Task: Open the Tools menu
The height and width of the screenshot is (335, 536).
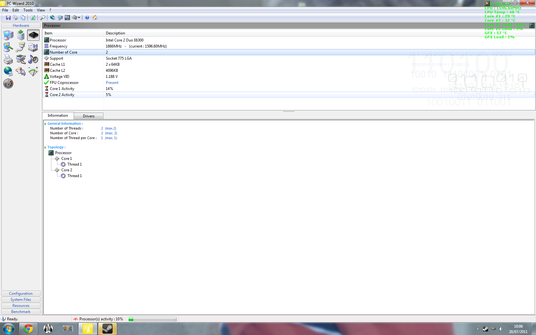Action: pyautogui.click(x=28, y=10)
